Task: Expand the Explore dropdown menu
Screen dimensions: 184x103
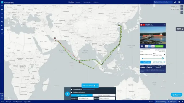Action: tap(78, 2)
